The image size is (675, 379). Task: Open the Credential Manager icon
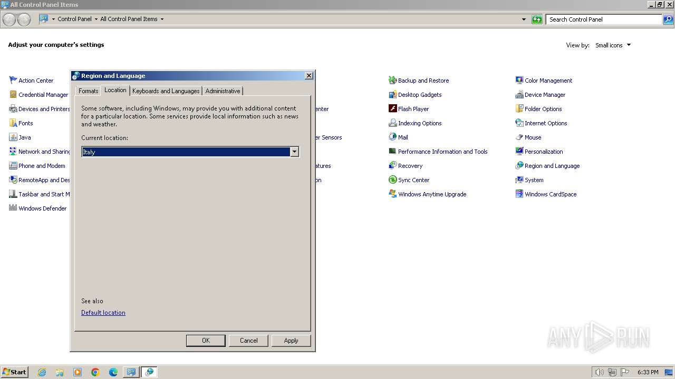click(x=13, y=94)
